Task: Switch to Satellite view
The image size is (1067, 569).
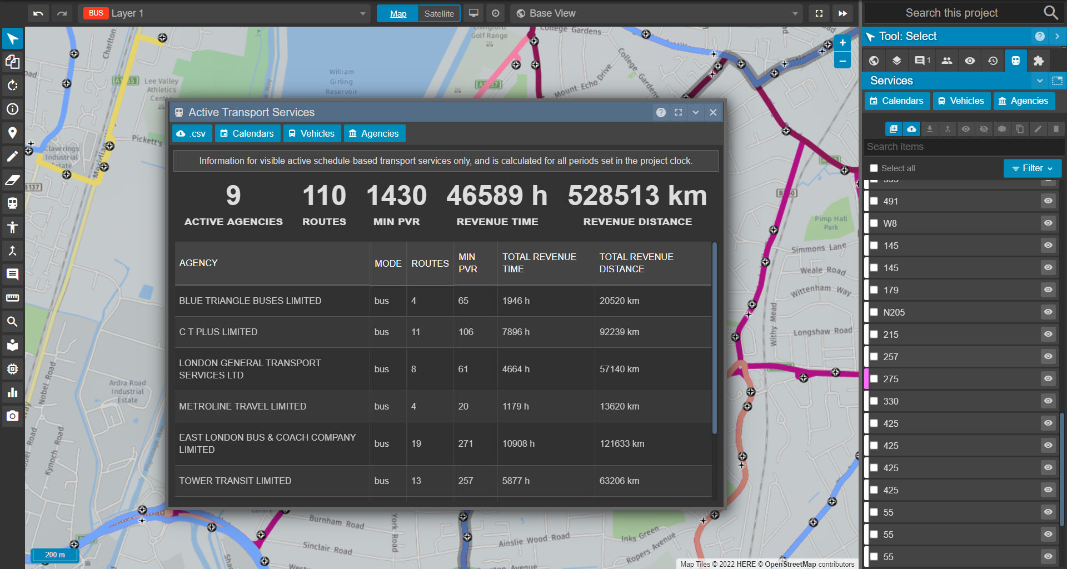Action: point(439,13)
